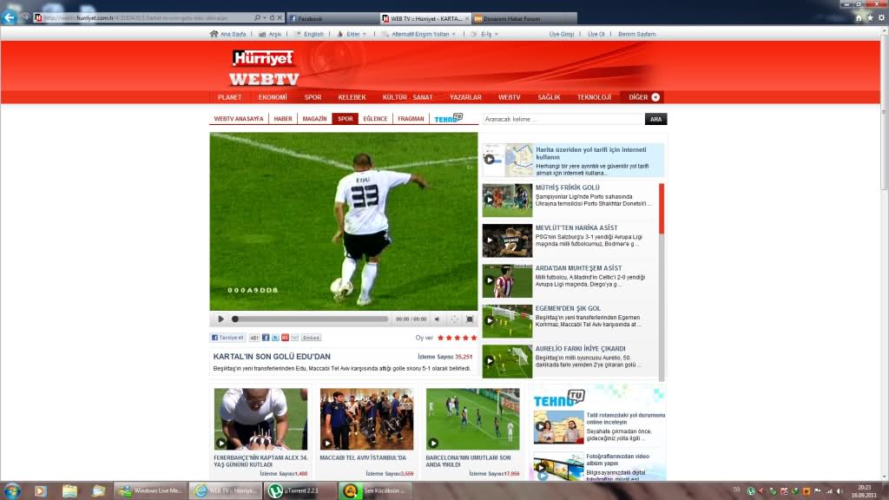Viewport: 889px width, 500px height.
Task: Rate the video five stars
Action: 474,338
